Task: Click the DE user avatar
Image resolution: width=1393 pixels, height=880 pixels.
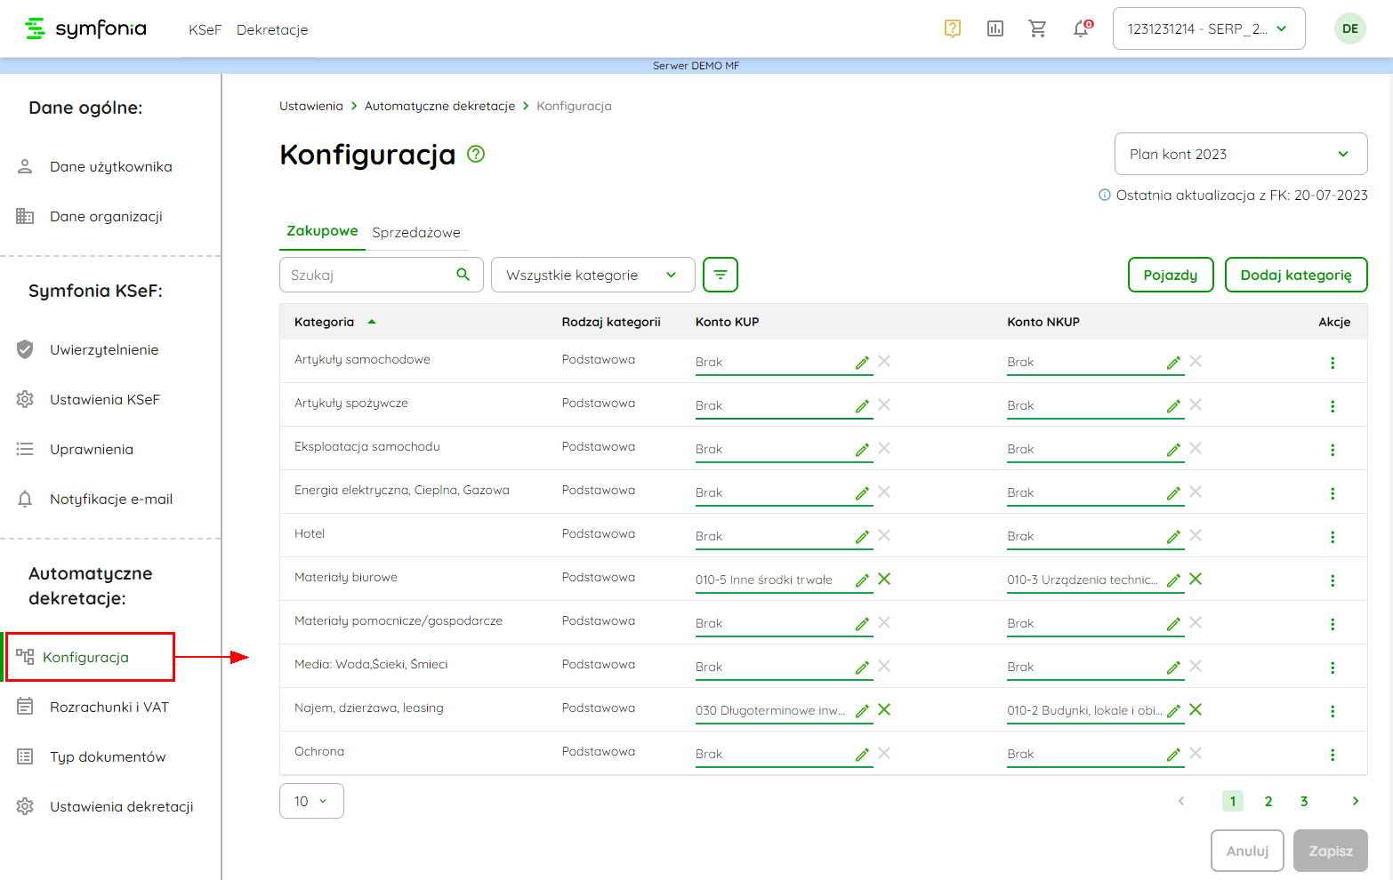Action: [x=1350, y=28]
